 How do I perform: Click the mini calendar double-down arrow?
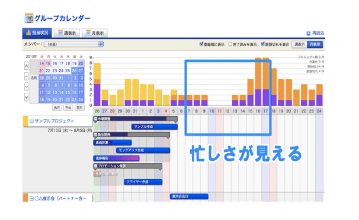[x=26, y=97]
